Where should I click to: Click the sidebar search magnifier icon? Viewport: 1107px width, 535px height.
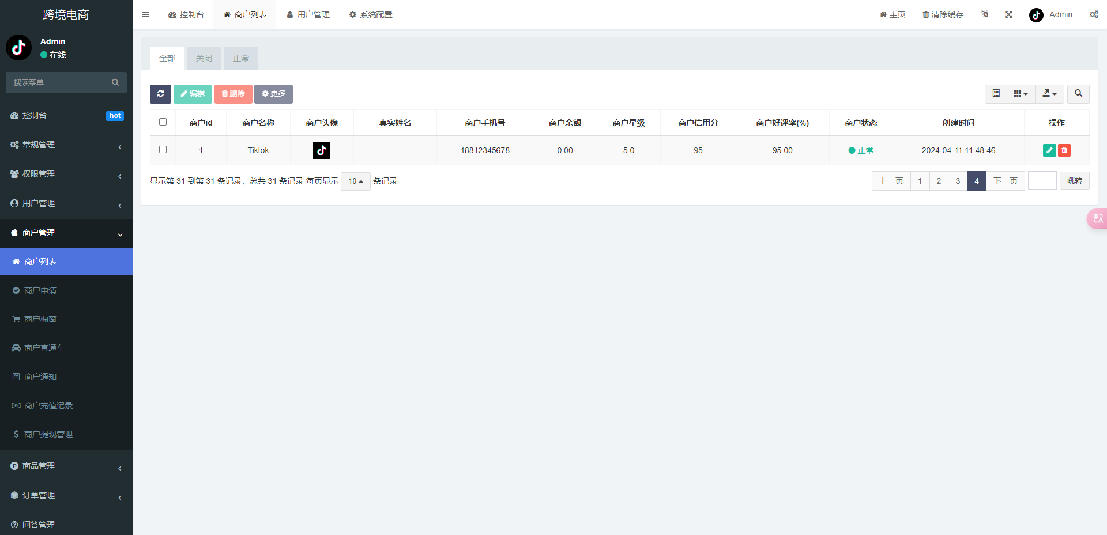[x=115, y=82]
